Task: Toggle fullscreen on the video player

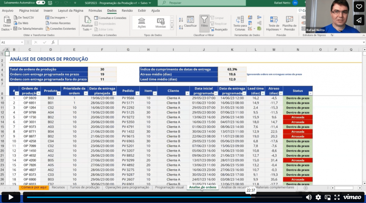Action: tap(337, 197)
